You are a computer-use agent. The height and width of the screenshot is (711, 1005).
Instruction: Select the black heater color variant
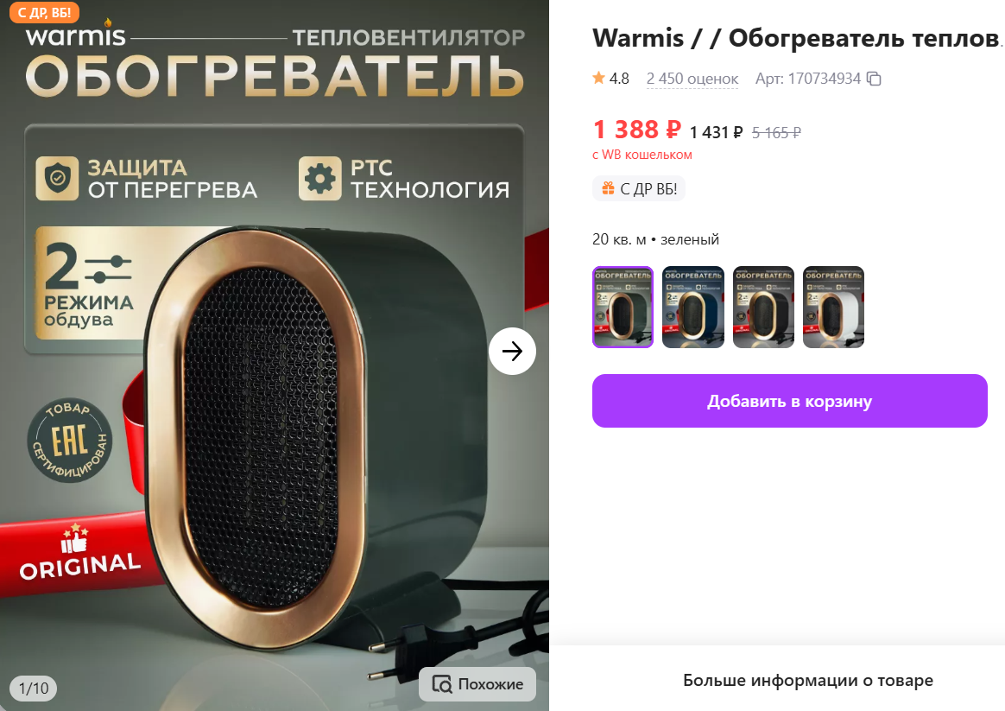click(x=763, y=307)
